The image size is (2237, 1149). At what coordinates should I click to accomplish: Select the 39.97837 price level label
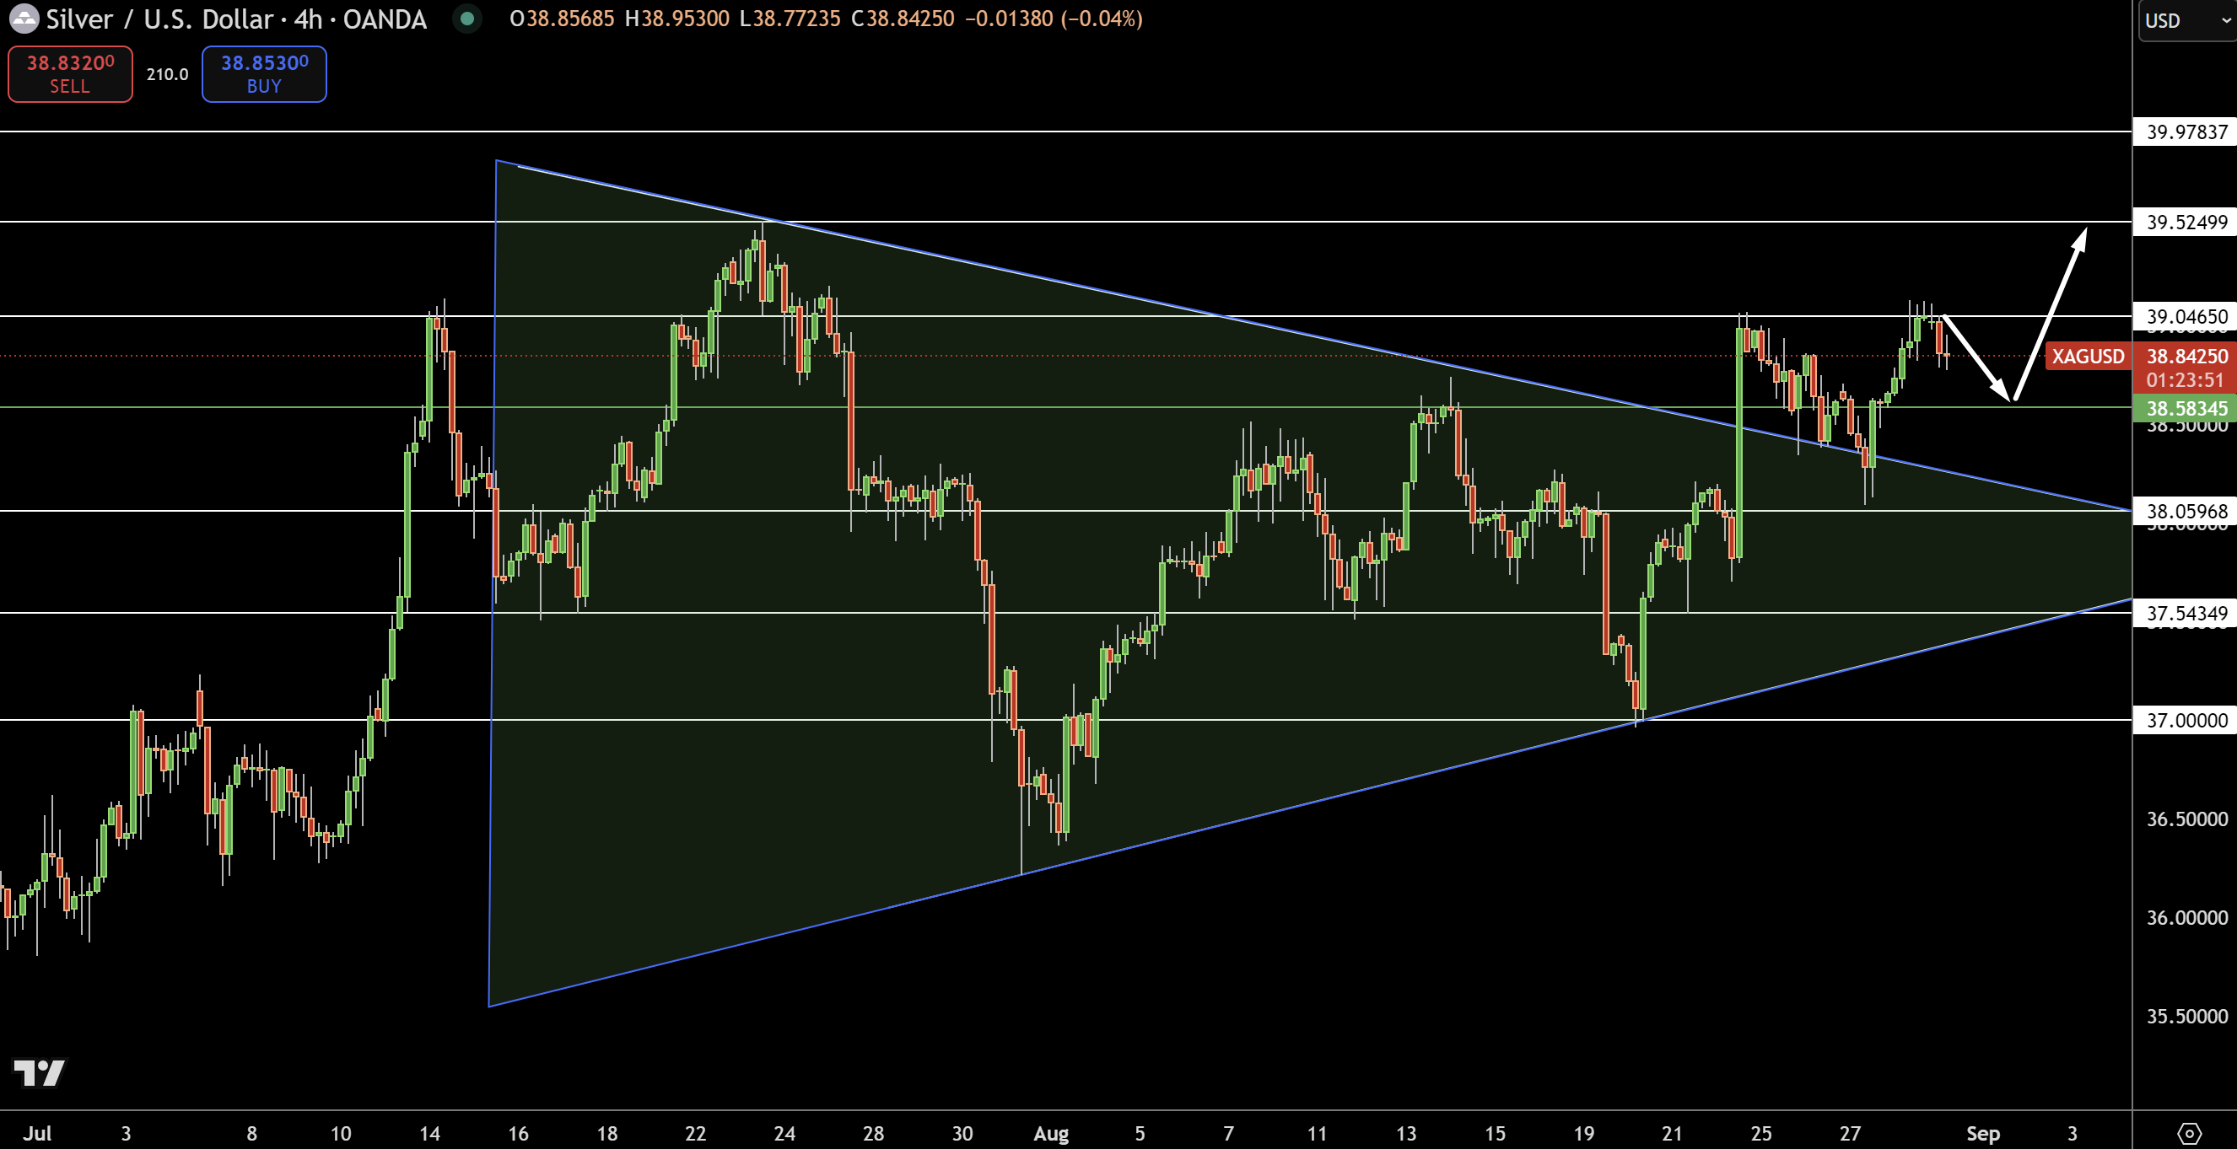(2186, 132)
